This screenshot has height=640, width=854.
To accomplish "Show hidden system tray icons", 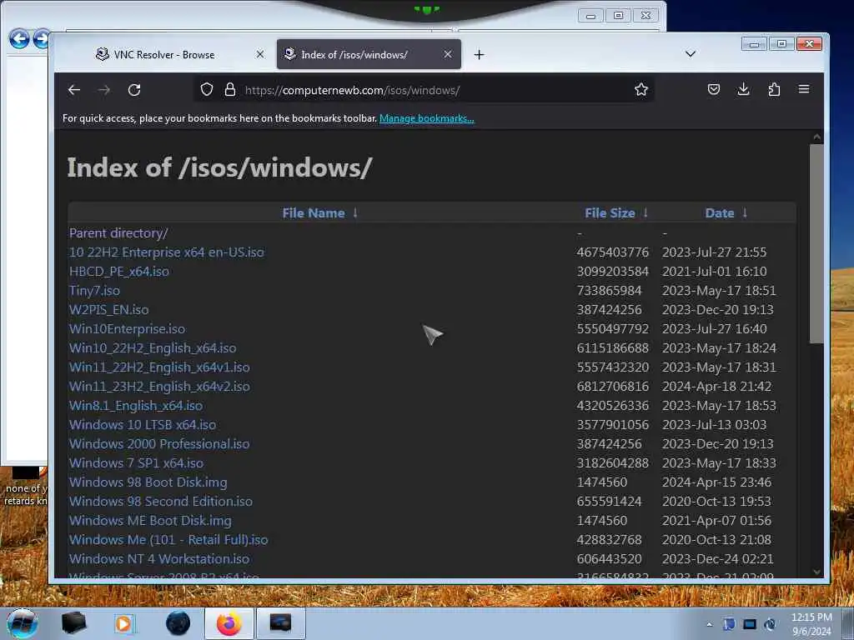I will [x=709, y=624].
